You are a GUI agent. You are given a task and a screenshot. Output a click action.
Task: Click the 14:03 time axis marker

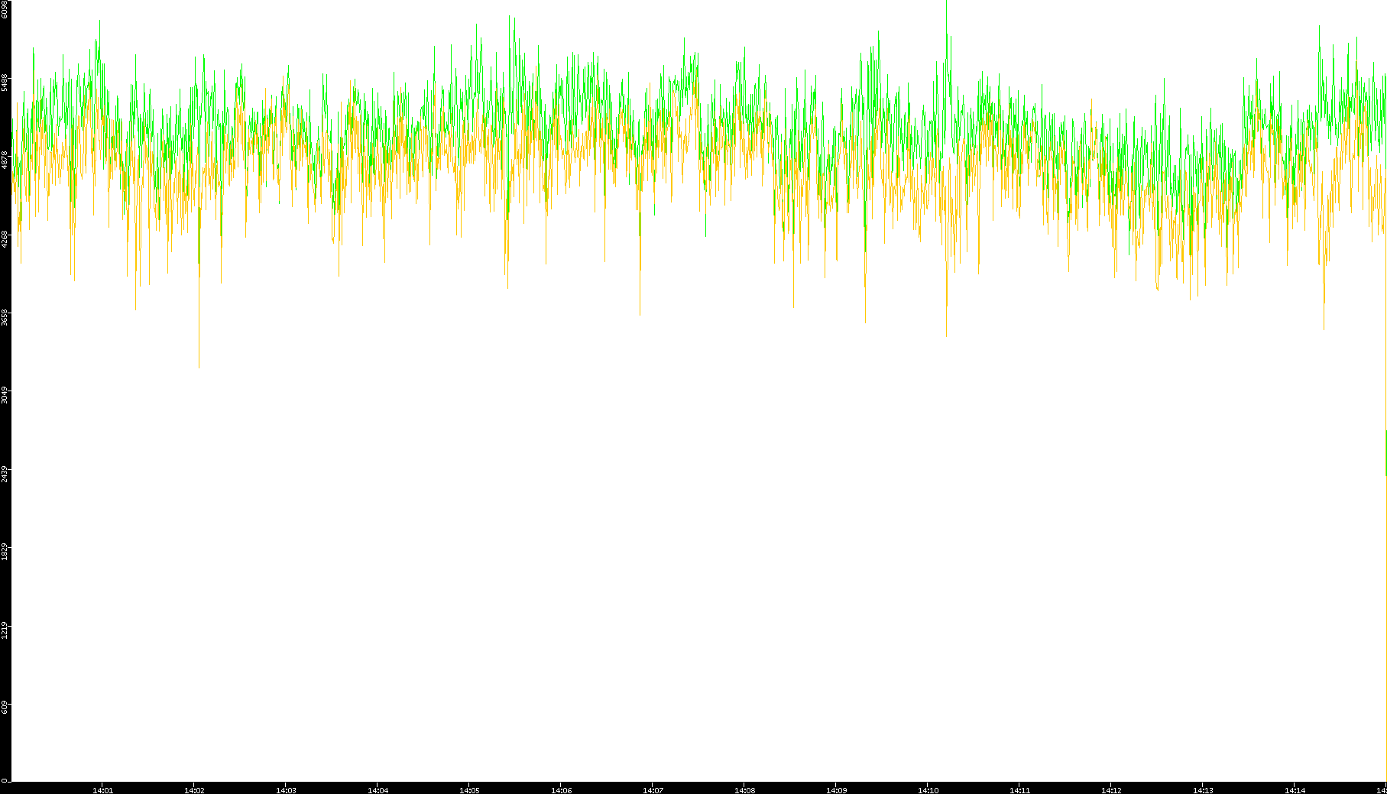286,790
